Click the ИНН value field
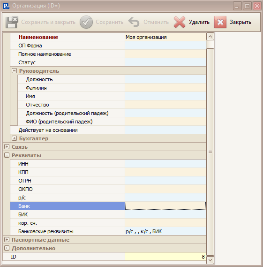Screen dimensions: 263x267 click(x=165, y=164)
